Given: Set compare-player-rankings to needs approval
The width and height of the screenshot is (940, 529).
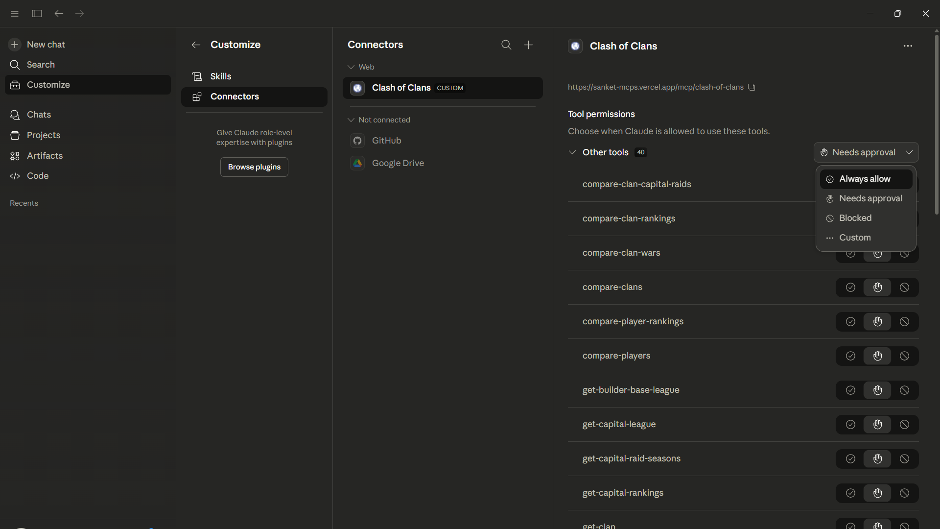Looking at the screenshot, I should 877,322.
